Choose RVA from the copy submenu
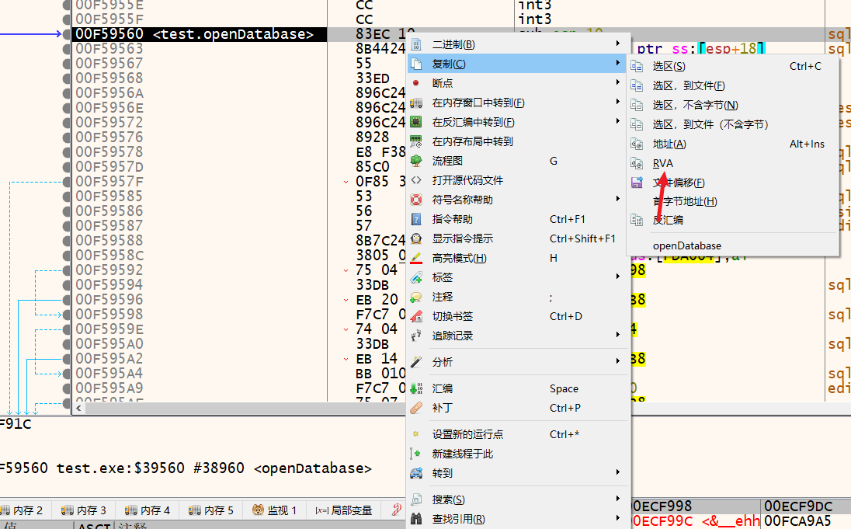 tap(662, 163)
